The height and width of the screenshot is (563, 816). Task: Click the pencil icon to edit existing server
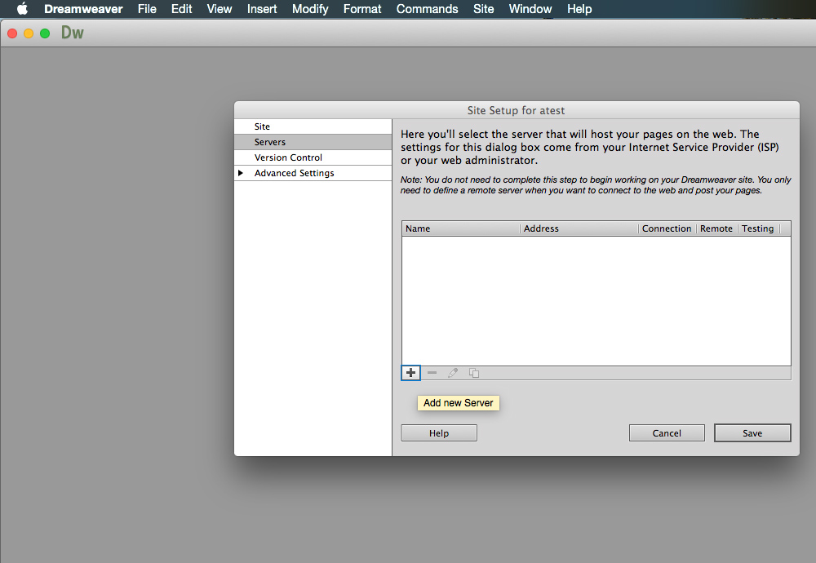pyautogui.click(x=453, y=373)
